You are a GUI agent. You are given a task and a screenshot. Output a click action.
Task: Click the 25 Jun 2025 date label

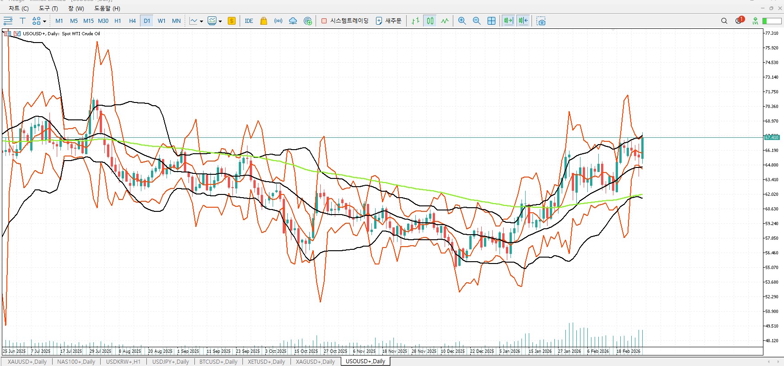14,351
